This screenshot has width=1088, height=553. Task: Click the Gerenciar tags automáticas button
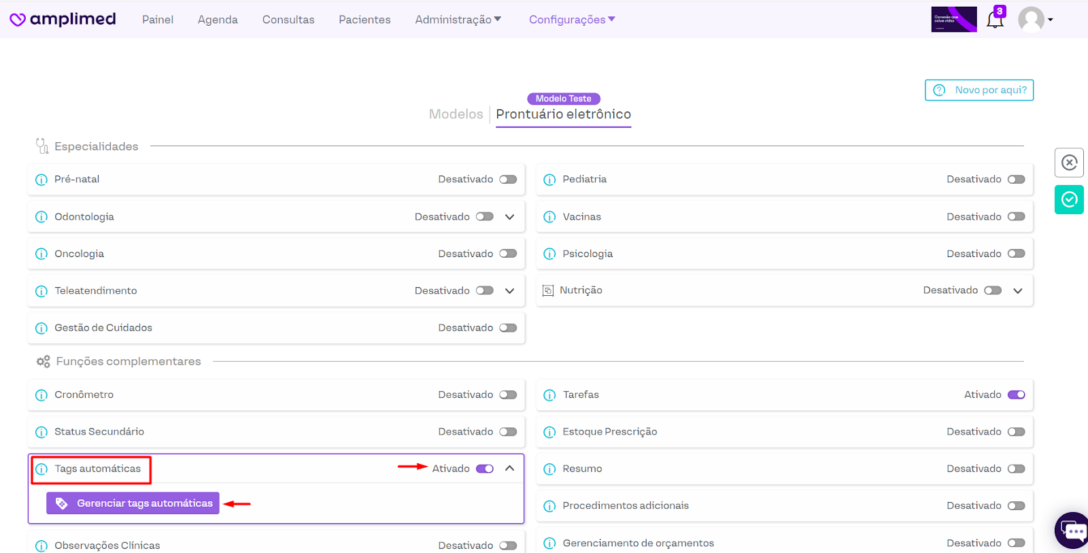[133, 503]
